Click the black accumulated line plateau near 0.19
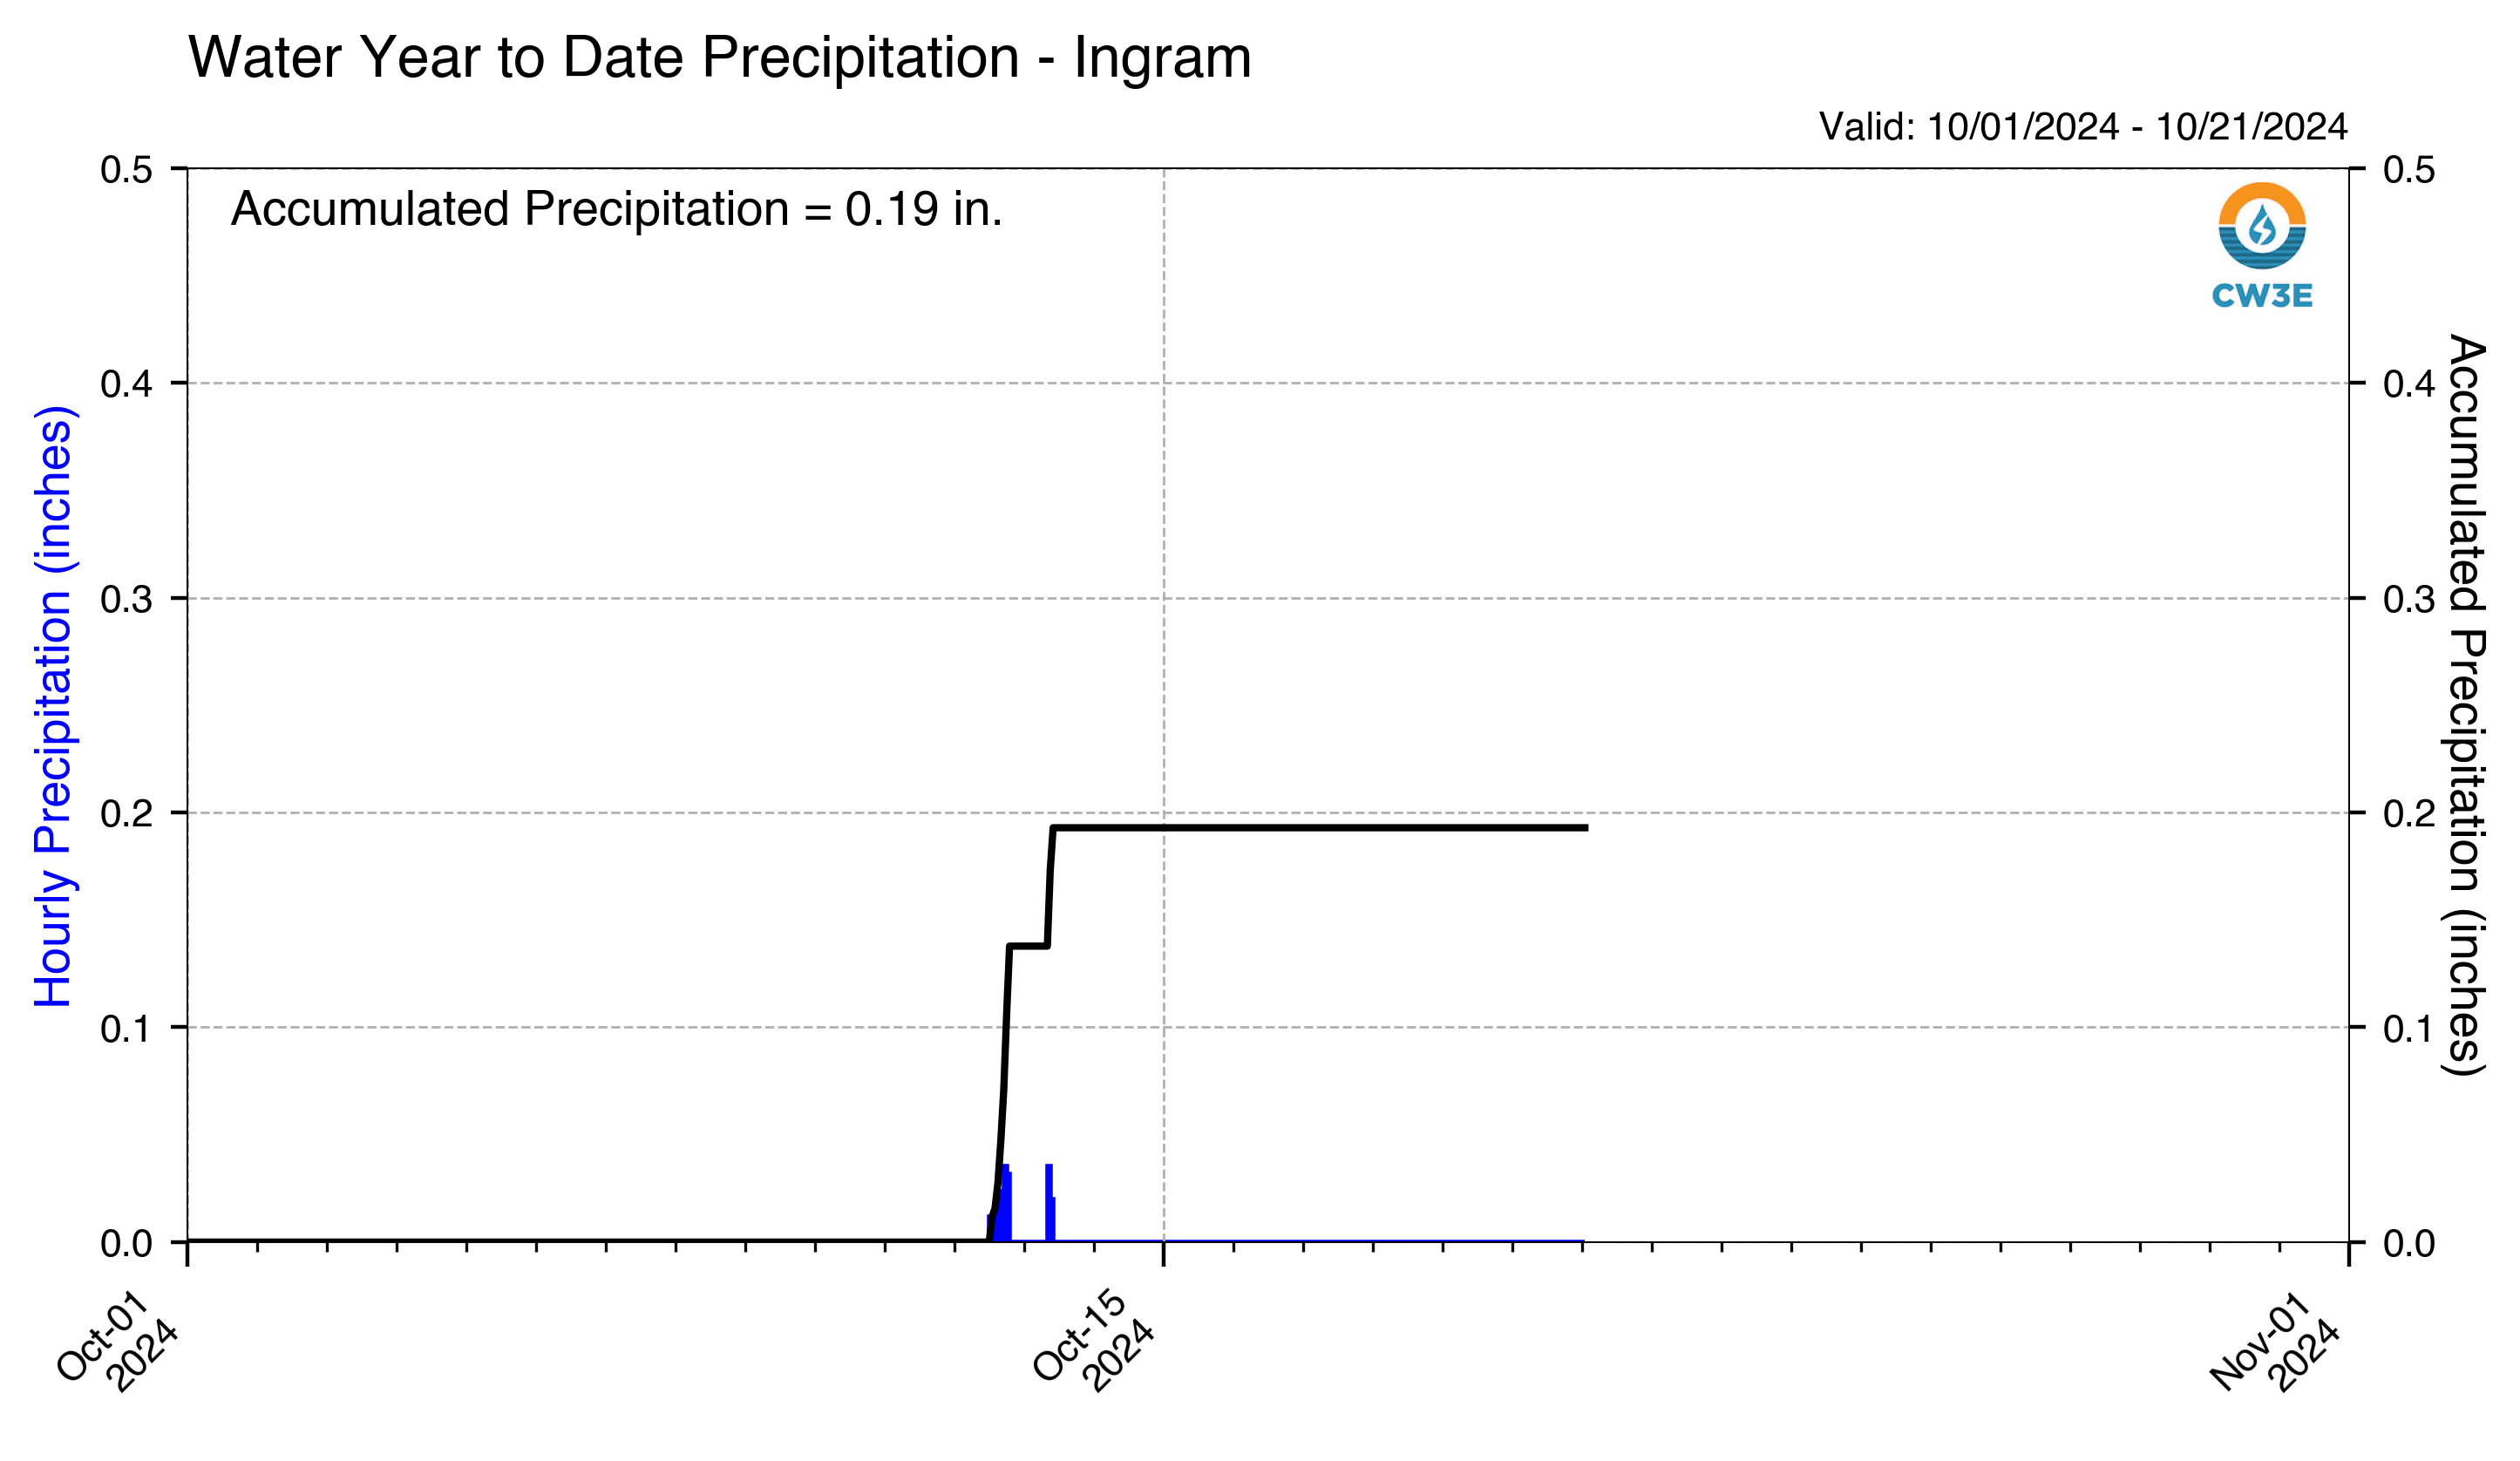The height and width of the screenshot is (1461, 2520). coord(1320,828)
